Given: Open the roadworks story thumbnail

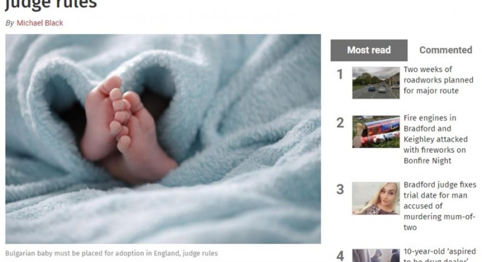Looking at the screenshot, I should coord(376,83).
